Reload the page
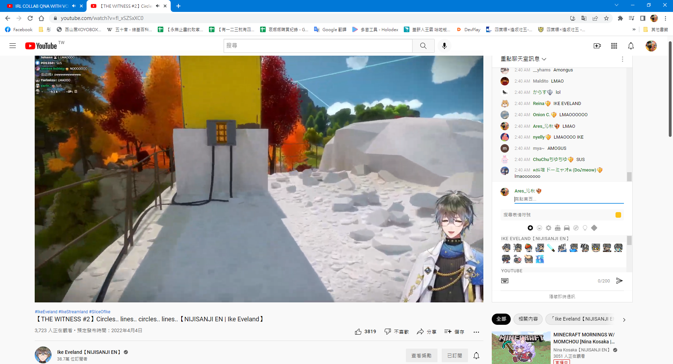Screen dimensions: 673x364 (30, 18)
